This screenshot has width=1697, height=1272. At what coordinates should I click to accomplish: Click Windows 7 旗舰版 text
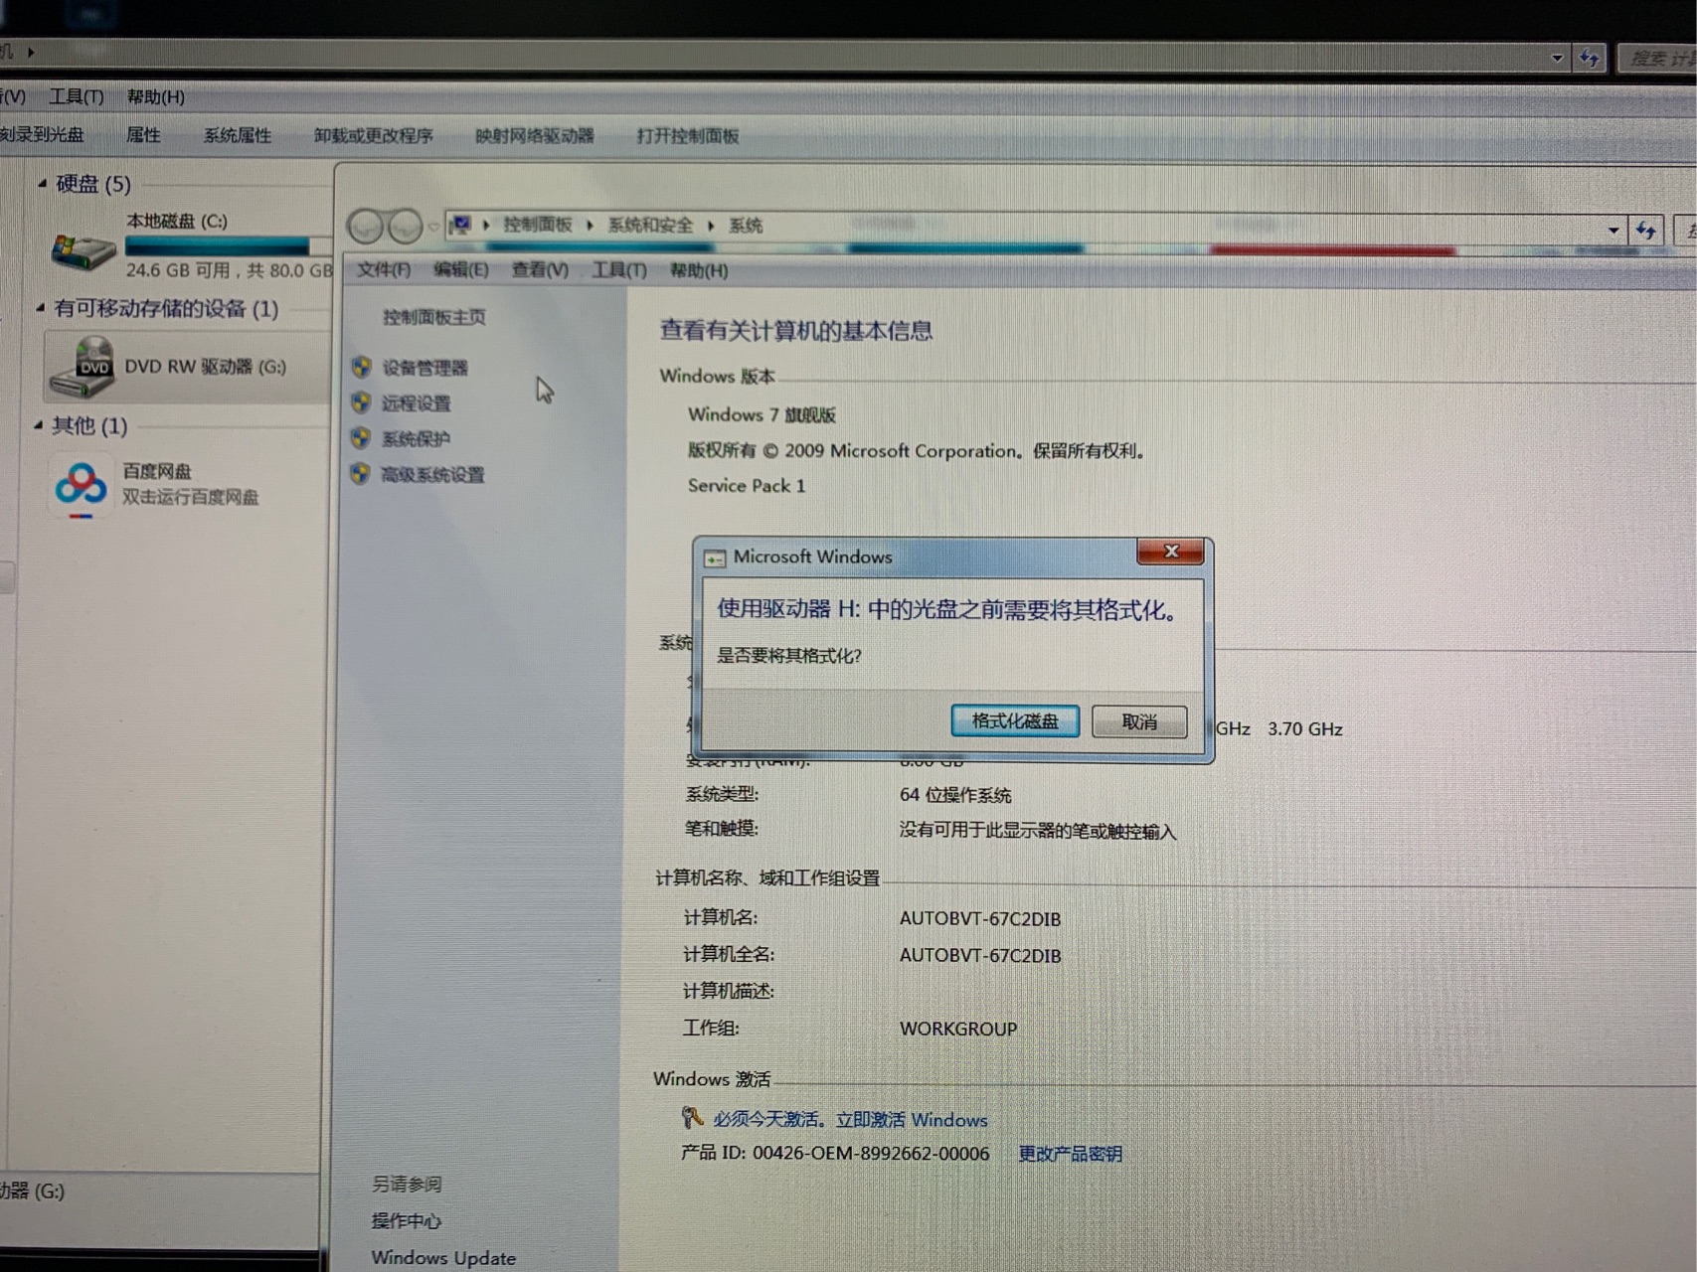click(762, 414)
